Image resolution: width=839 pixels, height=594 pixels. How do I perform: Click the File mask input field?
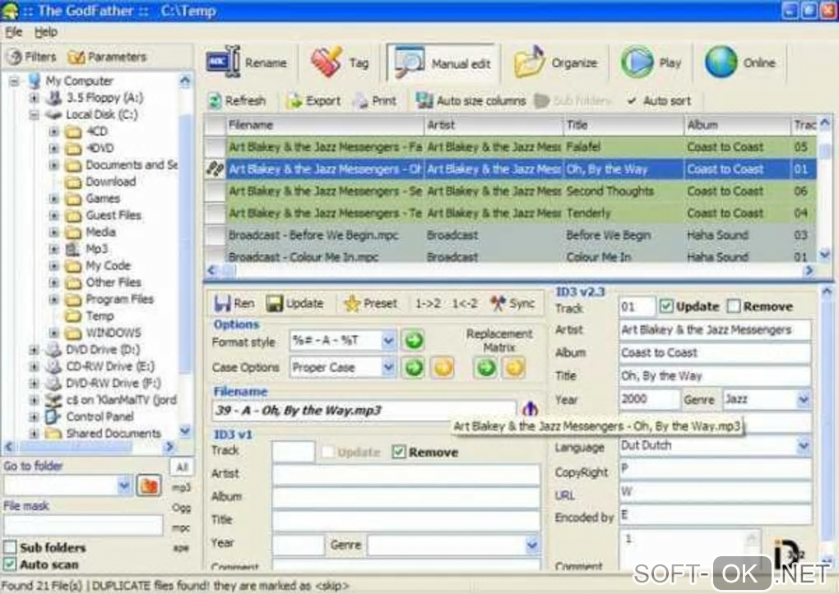83,525
